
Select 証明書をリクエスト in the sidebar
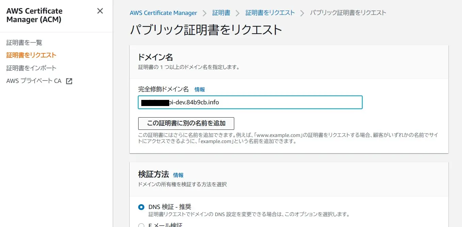pyautogui.click(x=31, y=55)
